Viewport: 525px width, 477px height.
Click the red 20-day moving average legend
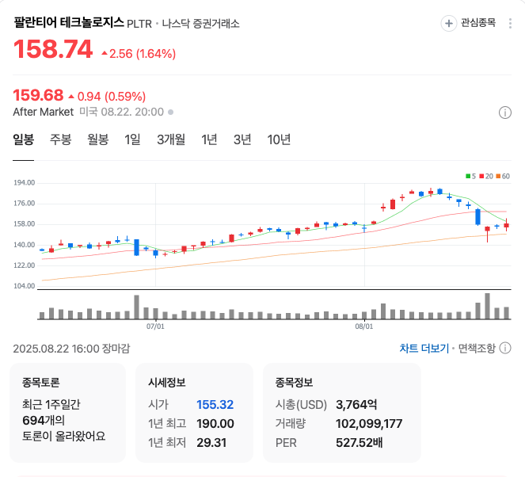coord(486,176)
